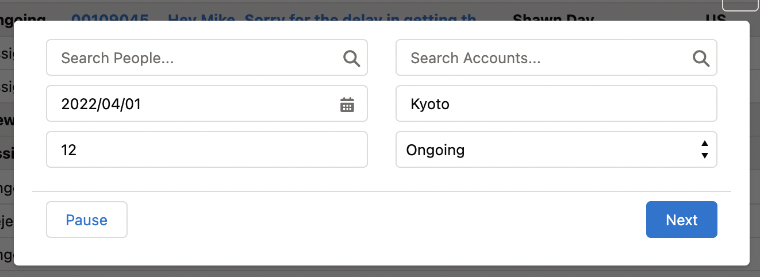
Task: Open case 00109045 link behind the dialog
Action: [x=110, y=18]
